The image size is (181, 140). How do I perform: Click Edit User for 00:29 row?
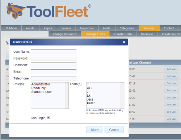(x=171, y=97)
